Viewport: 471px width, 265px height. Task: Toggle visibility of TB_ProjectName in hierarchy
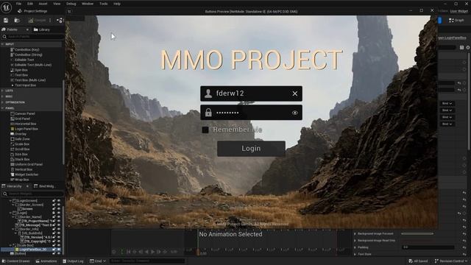click(x=59, y=221)
